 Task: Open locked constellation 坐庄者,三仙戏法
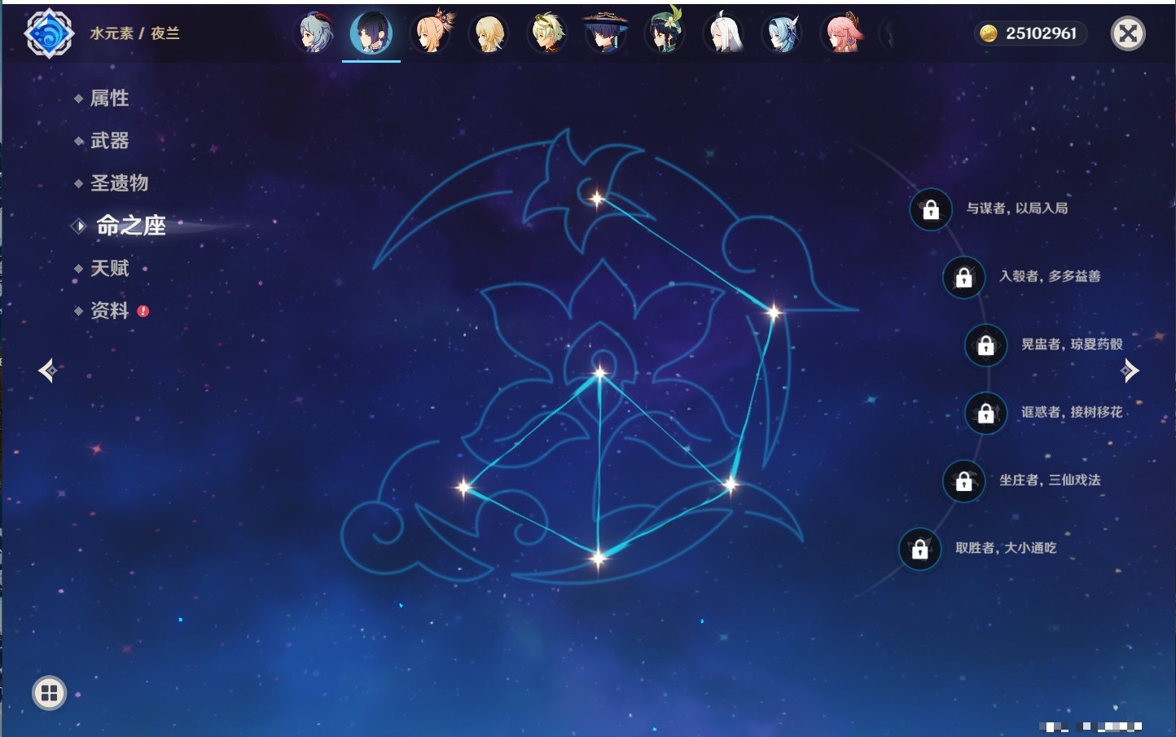click(x=963, y=481)
